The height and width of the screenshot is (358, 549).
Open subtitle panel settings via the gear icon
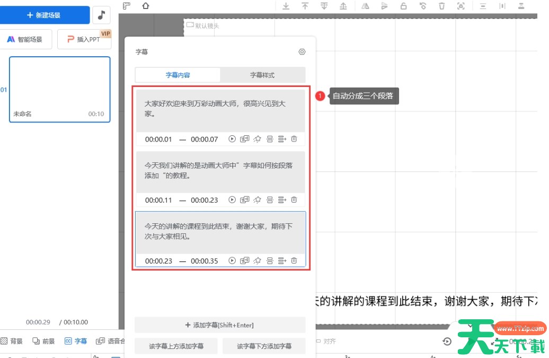coord(302,51)
